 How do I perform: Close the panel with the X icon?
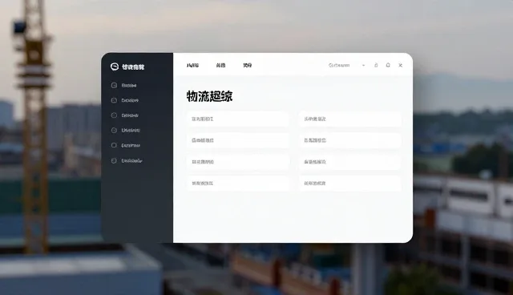pyautogui.click(x=401, y=65)
